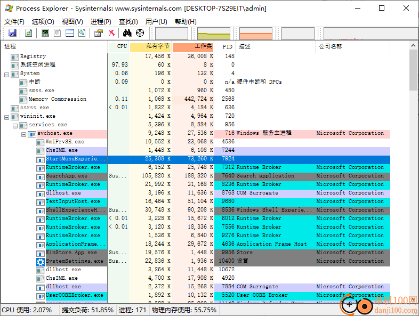The height and width of the screenshot is (316, 419).
Task: Click the Save toolbar icon
Action: click(x=13, y=33)
